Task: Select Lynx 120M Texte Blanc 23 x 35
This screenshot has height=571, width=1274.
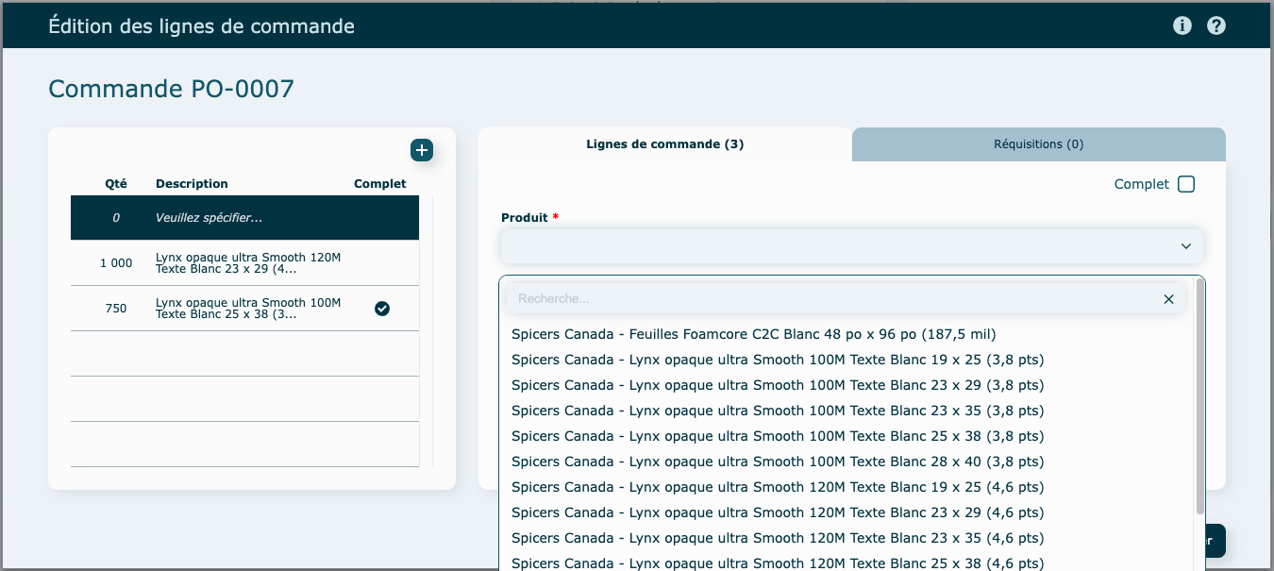Action: click(x=777, y=538)
